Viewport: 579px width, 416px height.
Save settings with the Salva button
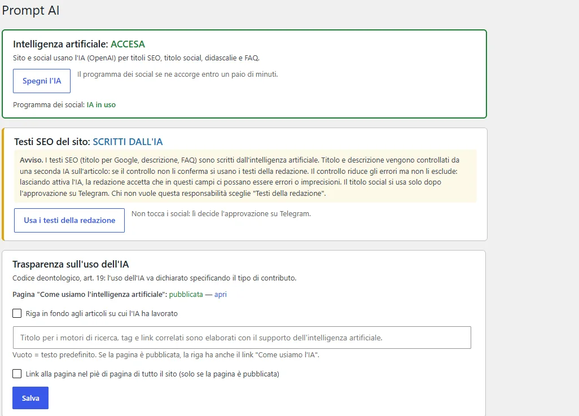(30, 398)
